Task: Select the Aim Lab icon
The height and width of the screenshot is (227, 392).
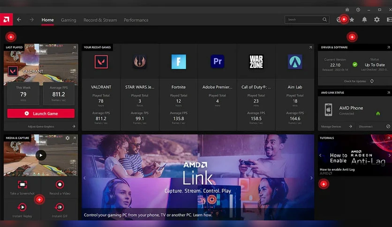Action: [295, 61]
